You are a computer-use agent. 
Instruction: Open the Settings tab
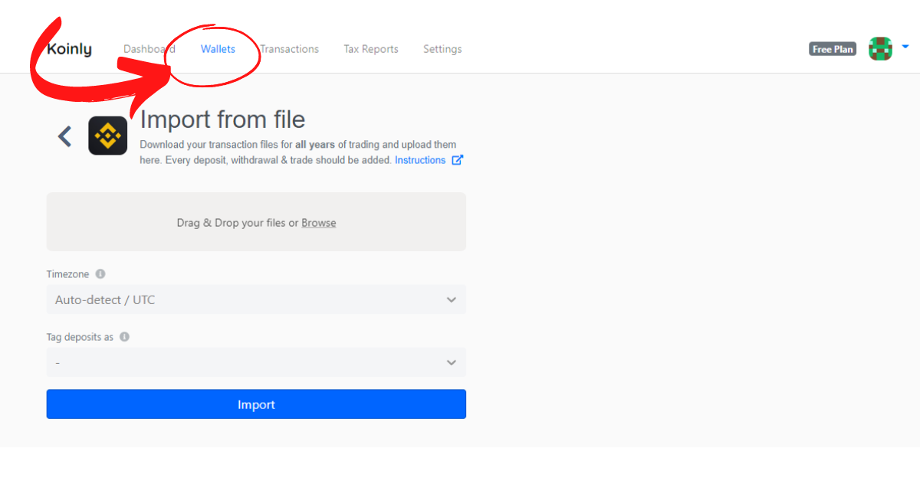(442, 49)
